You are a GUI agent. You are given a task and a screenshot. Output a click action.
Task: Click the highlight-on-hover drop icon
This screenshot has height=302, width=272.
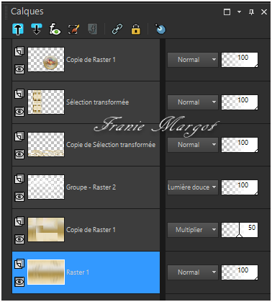tap(160, 29)
